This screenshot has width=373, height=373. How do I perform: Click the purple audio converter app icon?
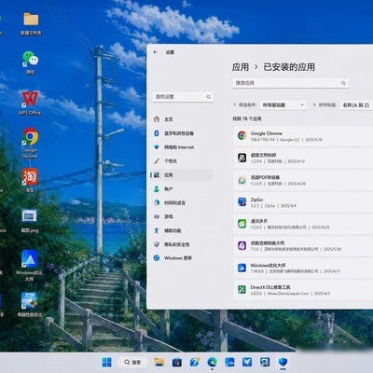242,246
